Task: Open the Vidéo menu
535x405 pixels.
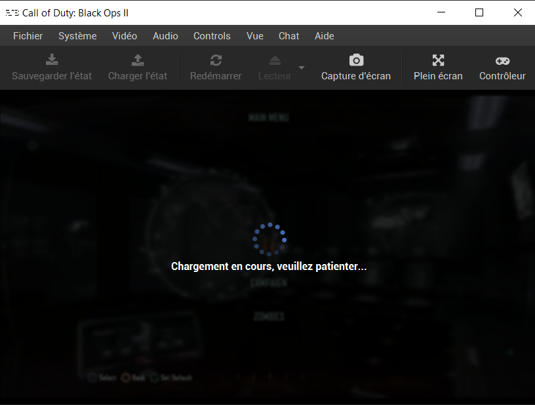Action: coord(125,36)
